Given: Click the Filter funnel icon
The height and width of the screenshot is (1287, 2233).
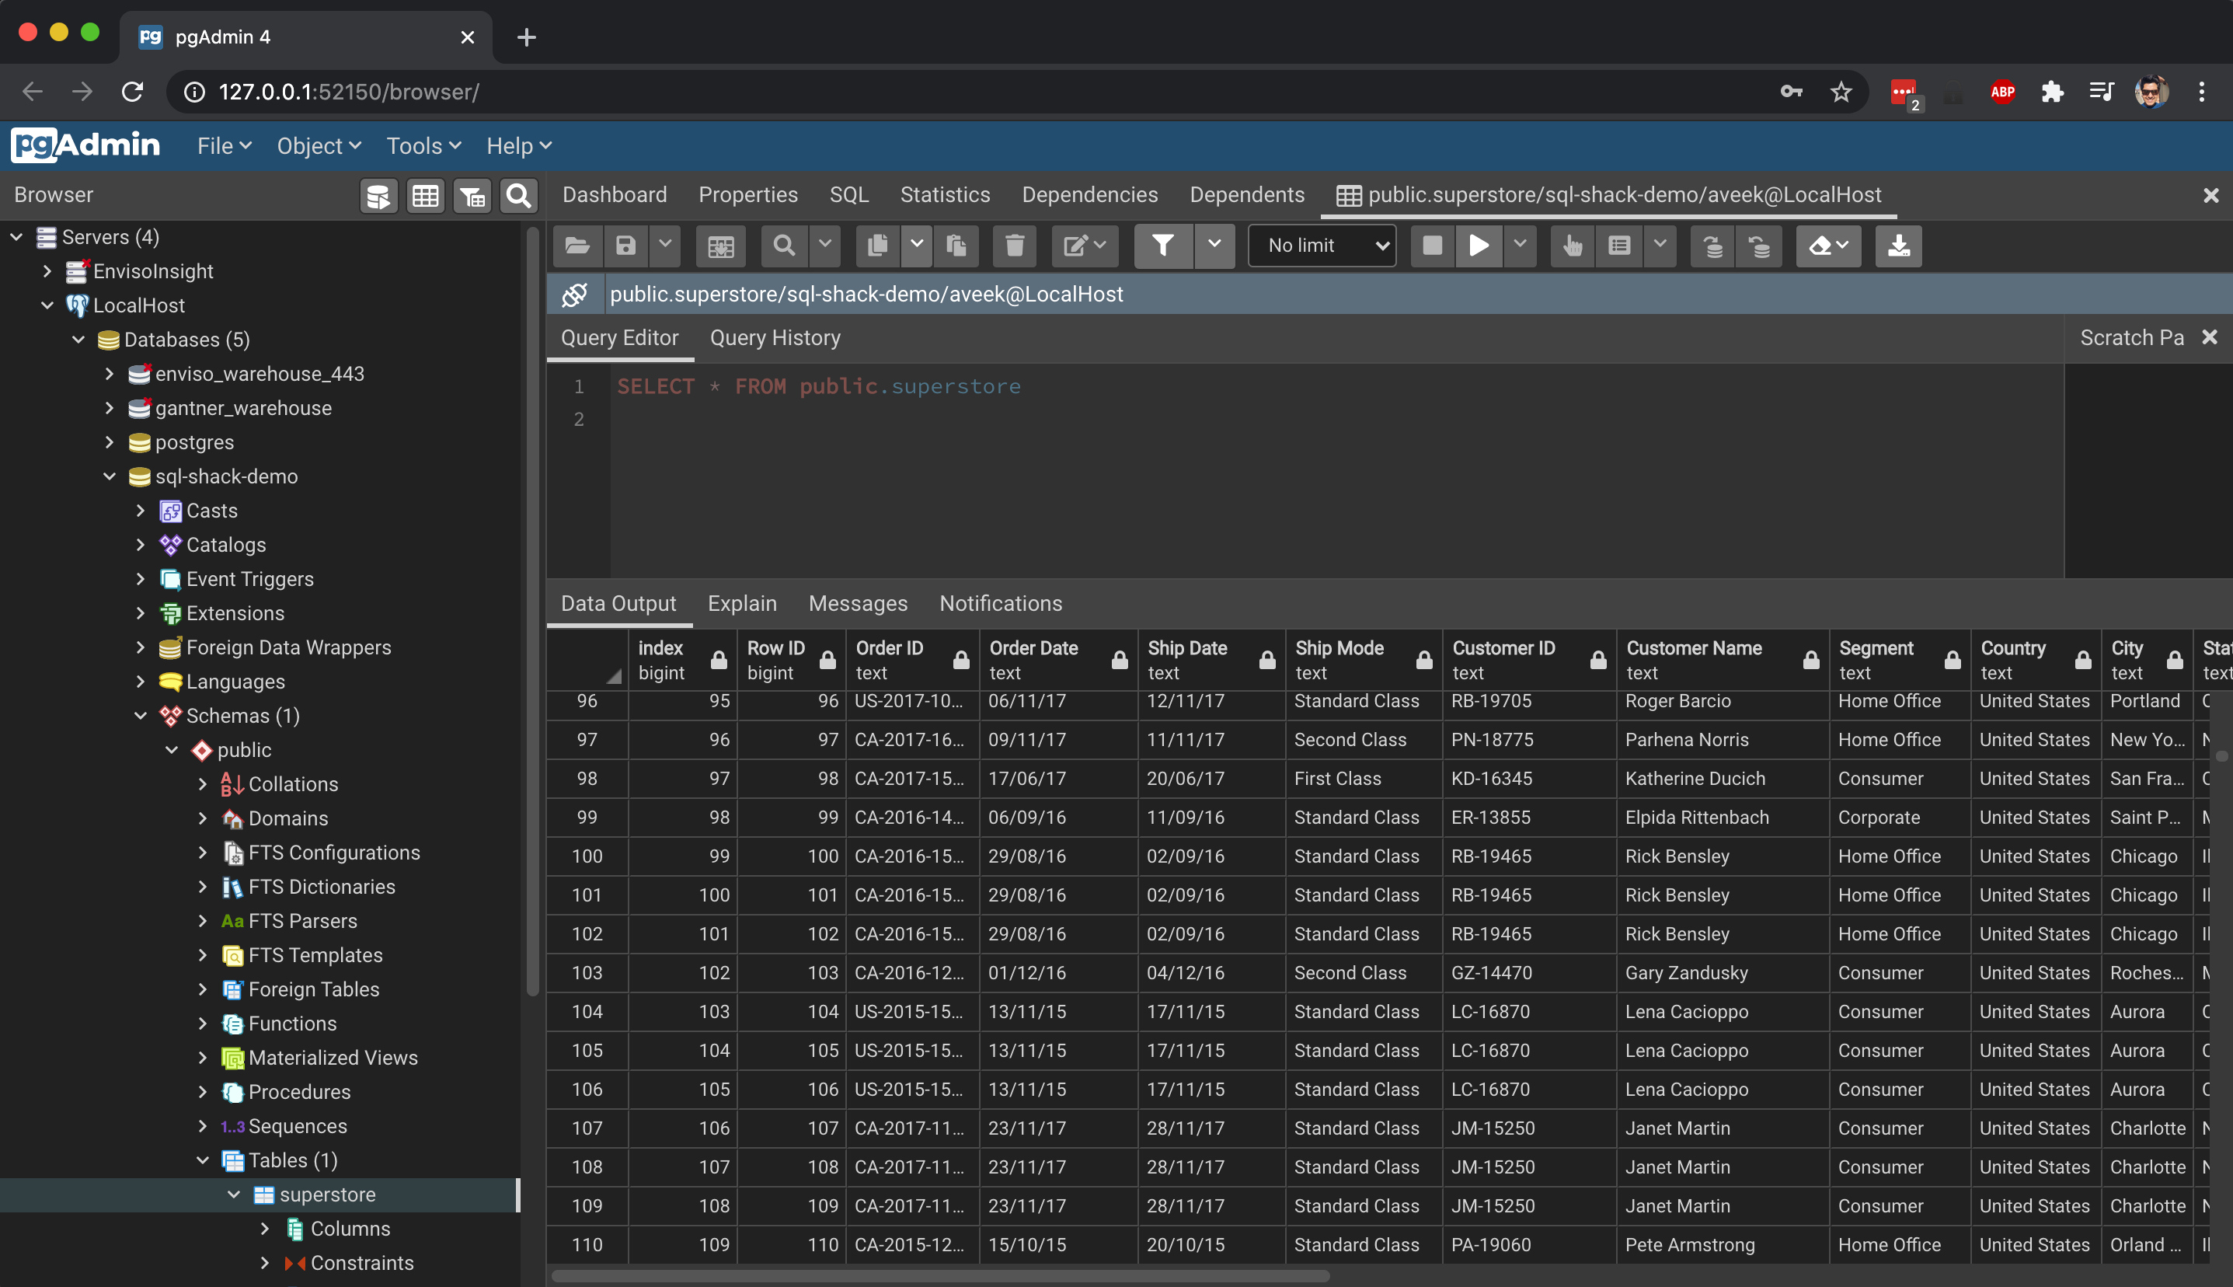Looking at the screenshot, I should [1163, 246].
